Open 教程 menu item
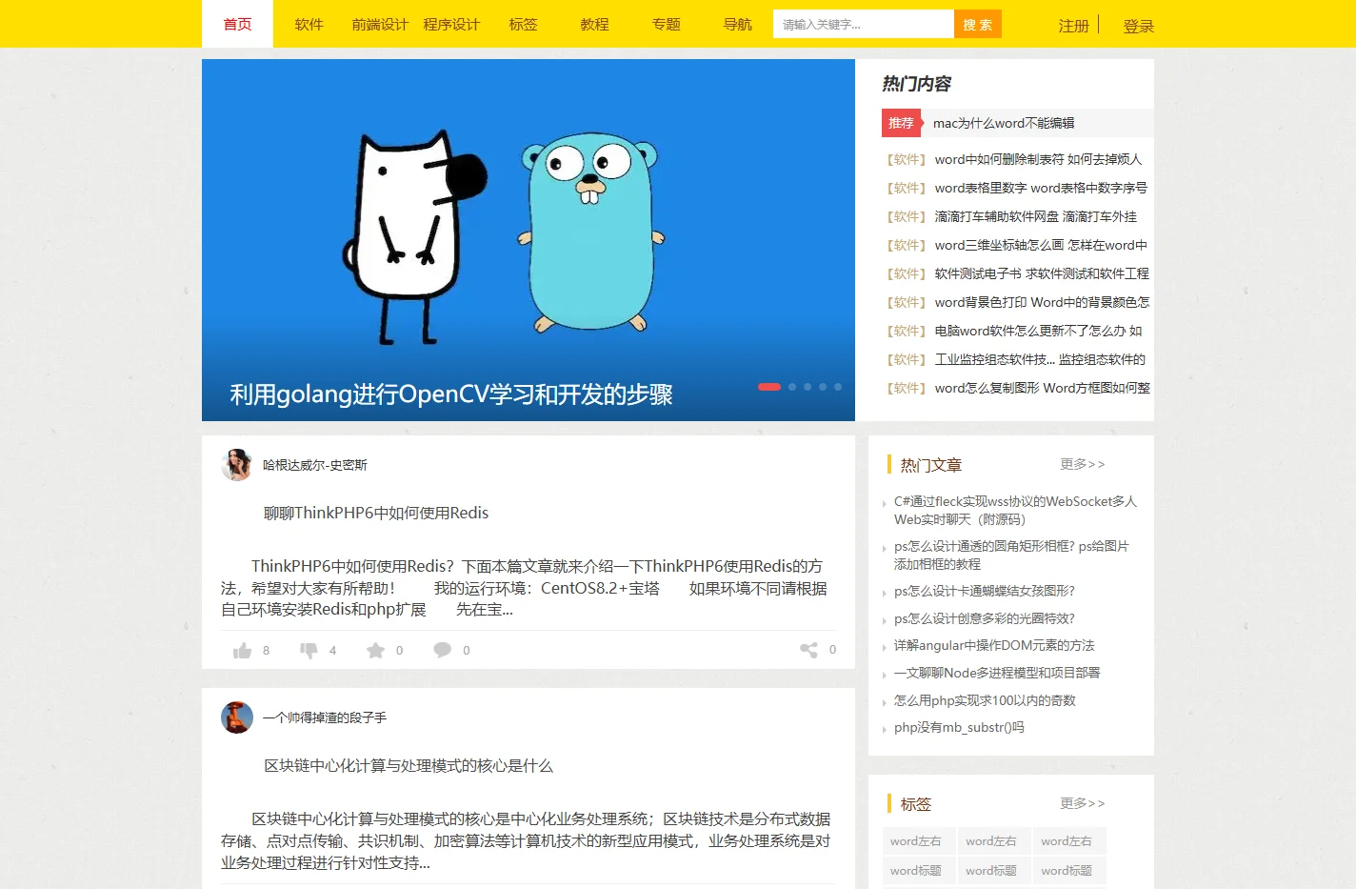This screenshot has height=889, width=1356. (x=594, y=24)
